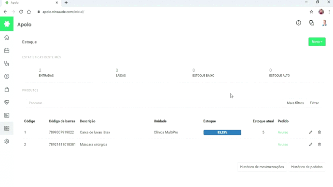Delete Máscara cirúrgica using trash icon
The image size is (333, 187).
click(319, 145)
